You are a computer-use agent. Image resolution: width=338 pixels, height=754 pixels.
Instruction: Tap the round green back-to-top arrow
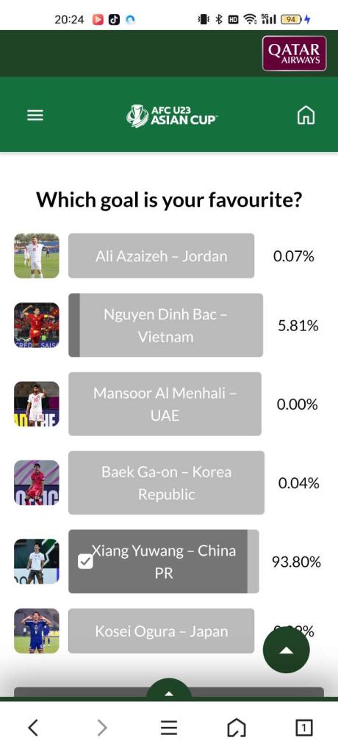tap(286, 650)
